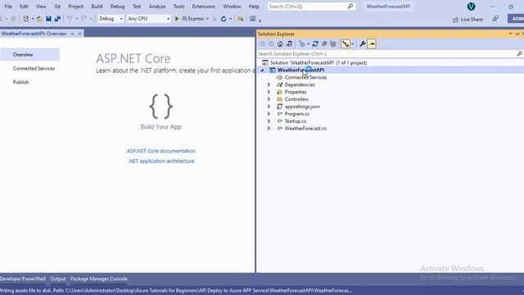Open the File menu
This screenshot has height=295, width=524.
[8, 7]
